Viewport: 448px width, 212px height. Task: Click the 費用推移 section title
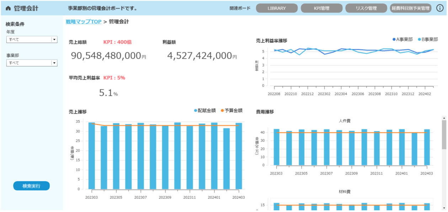tap(265, 112)
